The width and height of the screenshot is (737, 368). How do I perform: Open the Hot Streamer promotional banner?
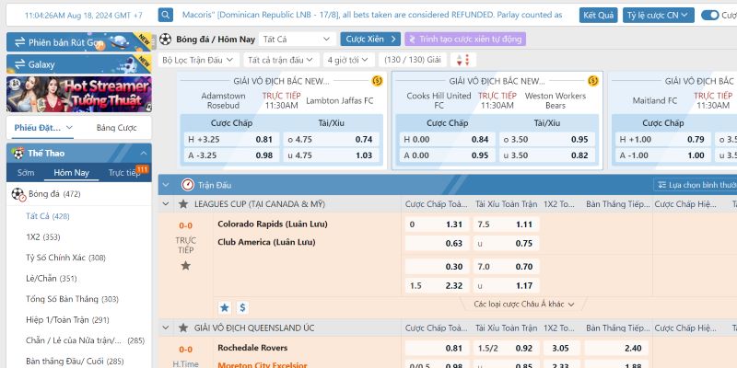tap(79, 94)
